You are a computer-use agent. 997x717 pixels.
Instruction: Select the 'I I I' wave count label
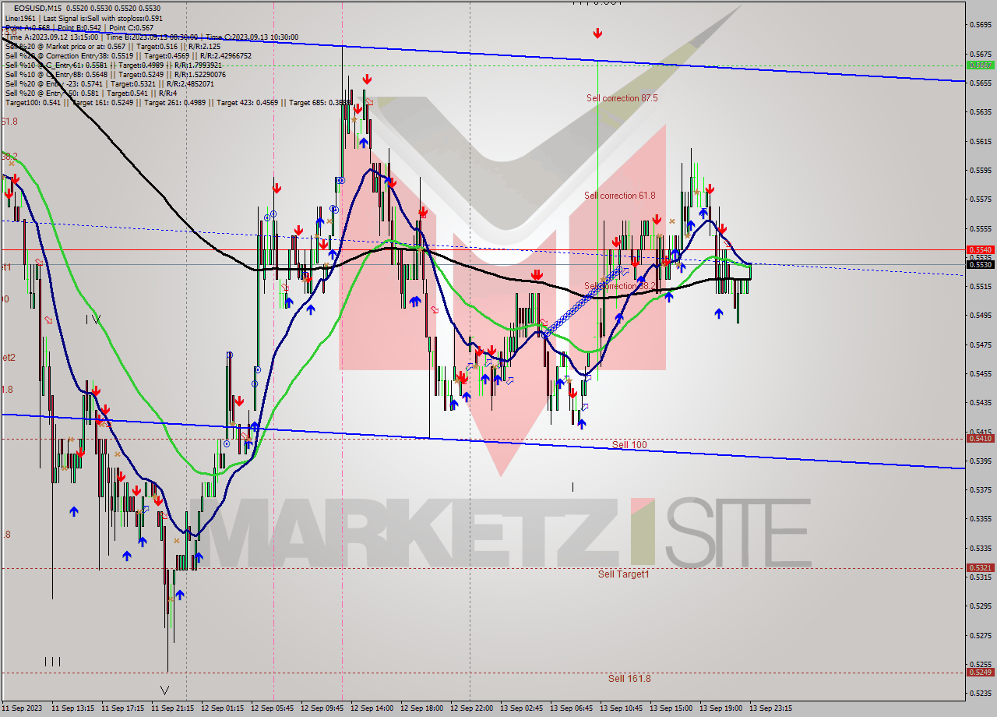coord(53,662)
